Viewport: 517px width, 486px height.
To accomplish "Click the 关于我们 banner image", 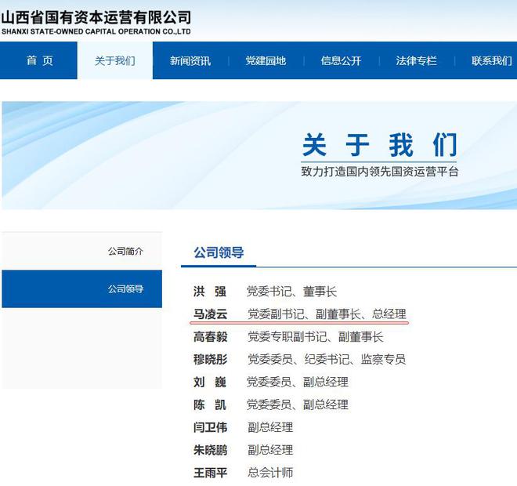I will point(259,155).
